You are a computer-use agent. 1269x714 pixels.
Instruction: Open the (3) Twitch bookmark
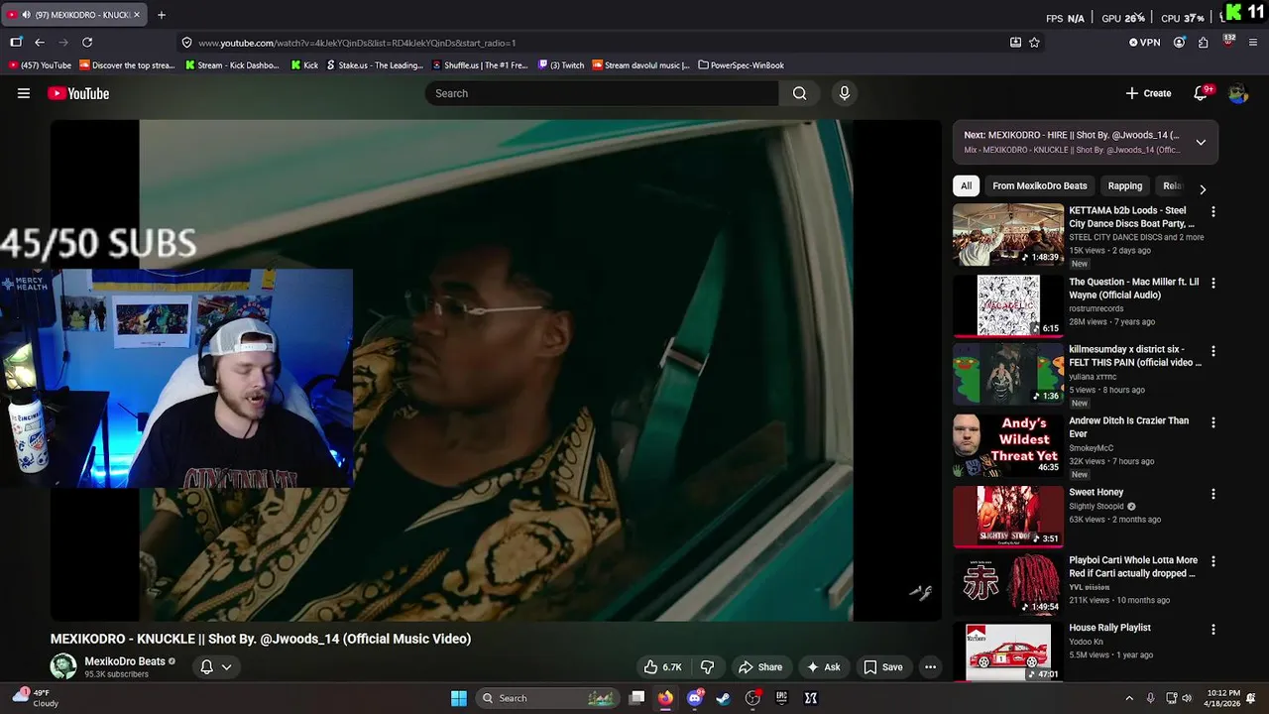[x=561, y=65]
